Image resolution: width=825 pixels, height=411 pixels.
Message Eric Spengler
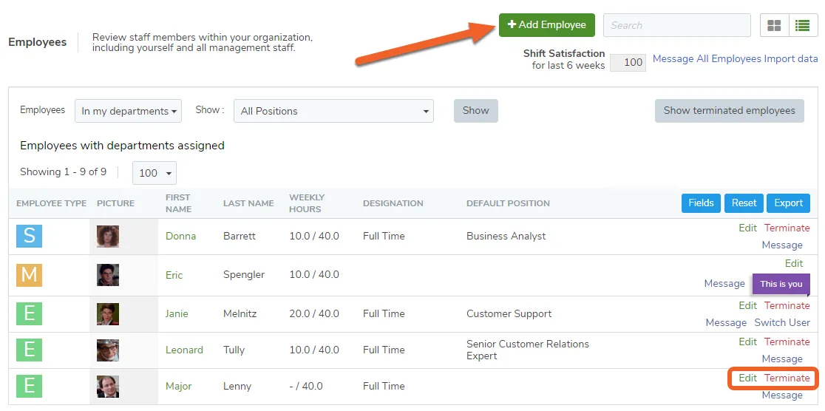pyautogui.click(x=724, y=283)
